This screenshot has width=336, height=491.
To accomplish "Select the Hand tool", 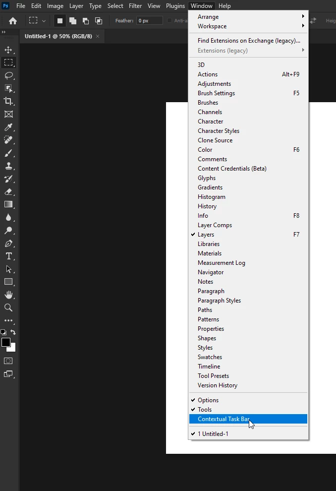I will [8, 295].
